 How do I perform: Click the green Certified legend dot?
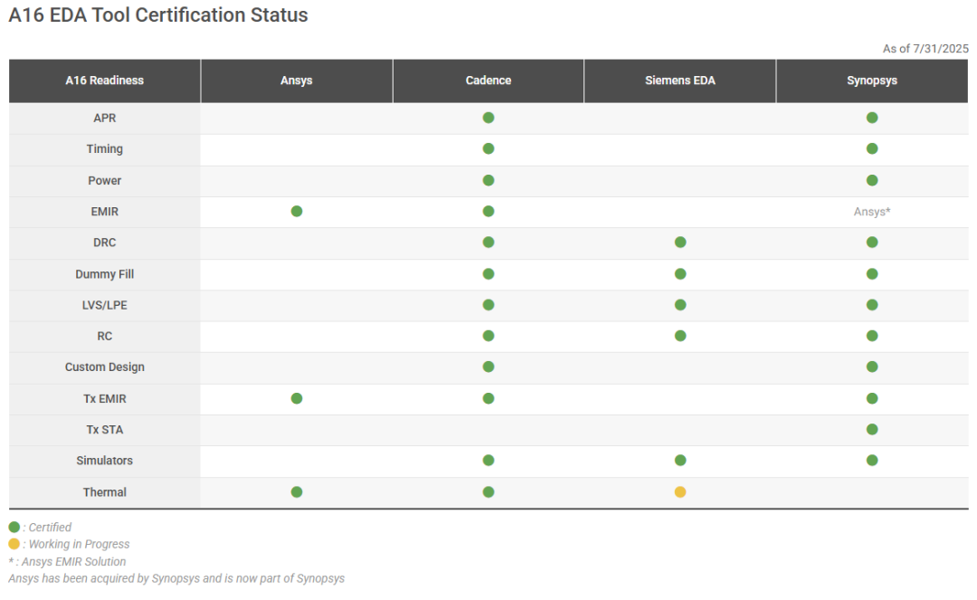point(14,527)
